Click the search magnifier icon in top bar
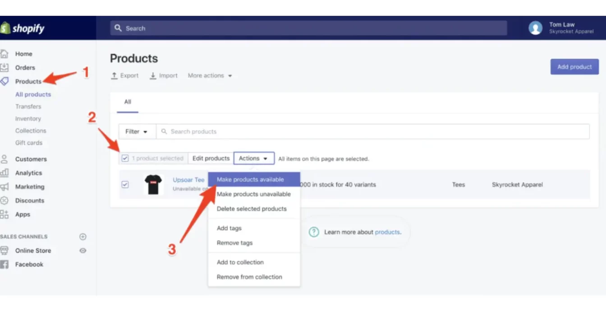 [118, 28]
